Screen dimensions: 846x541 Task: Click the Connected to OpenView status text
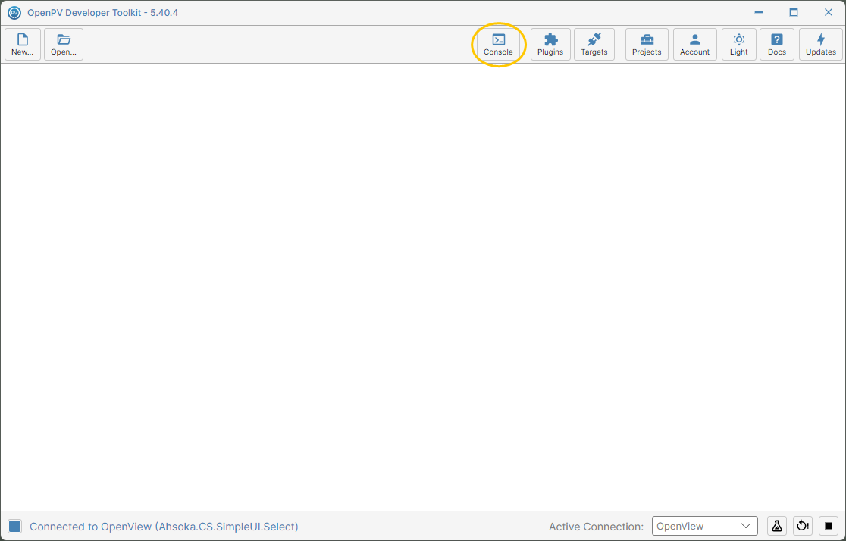164,527
